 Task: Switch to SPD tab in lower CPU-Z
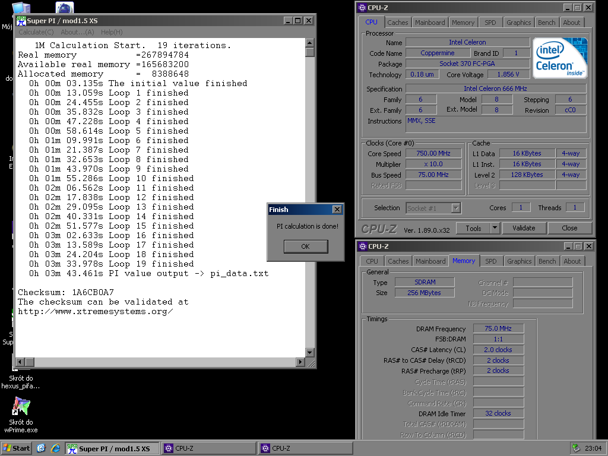491,261
